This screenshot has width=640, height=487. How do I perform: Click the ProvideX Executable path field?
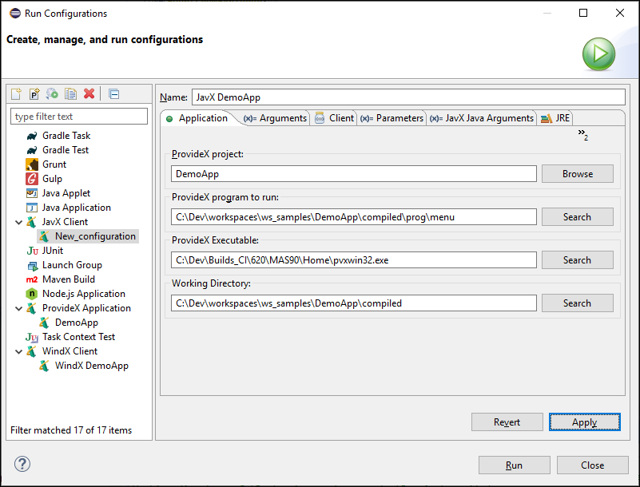click(x=354, y=260)
